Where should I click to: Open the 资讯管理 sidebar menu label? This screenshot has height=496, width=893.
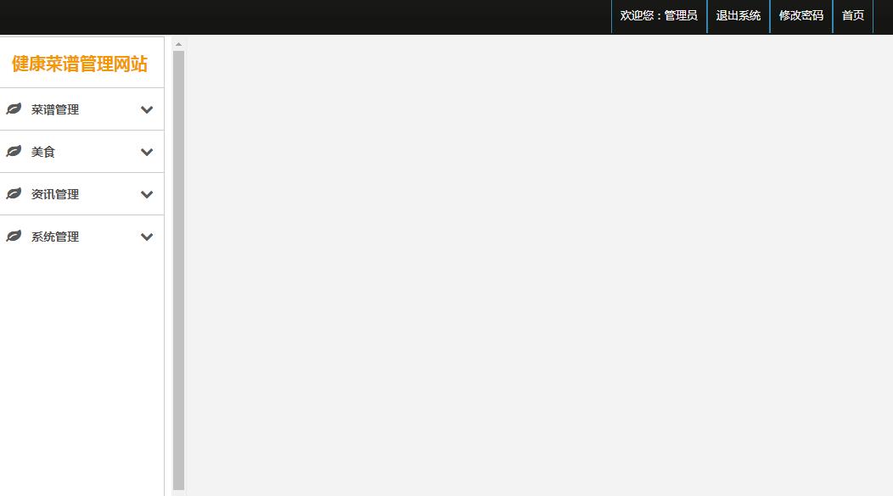(55, 194)
